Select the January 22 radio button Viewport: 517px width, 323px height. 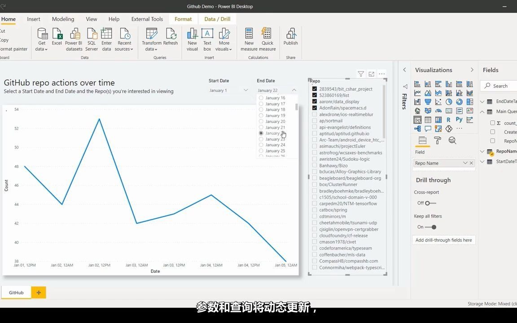tap(261, 133)
